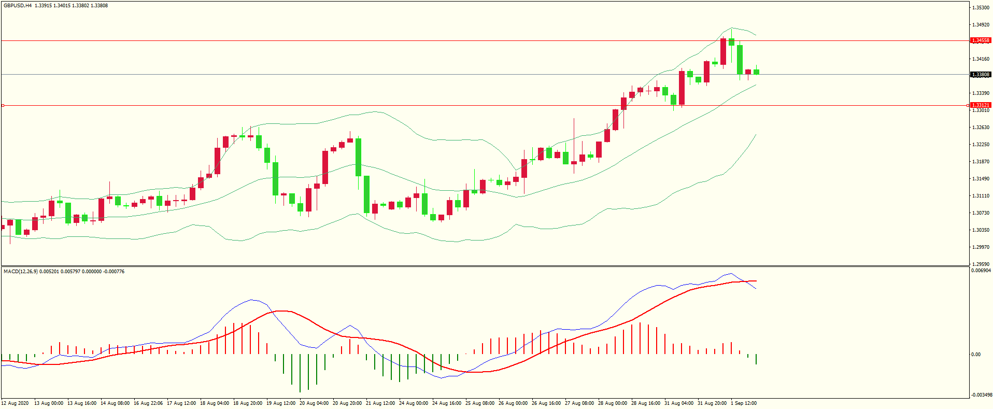993x409 pixels.
Task: Click the 20 Aug 20:00 time label
Action: [x=347, y=403]
